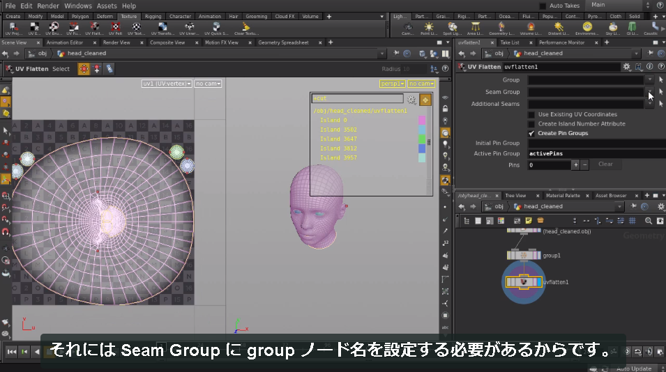Open the uvflatten1 parameter gear menu

tap(626, 67)
